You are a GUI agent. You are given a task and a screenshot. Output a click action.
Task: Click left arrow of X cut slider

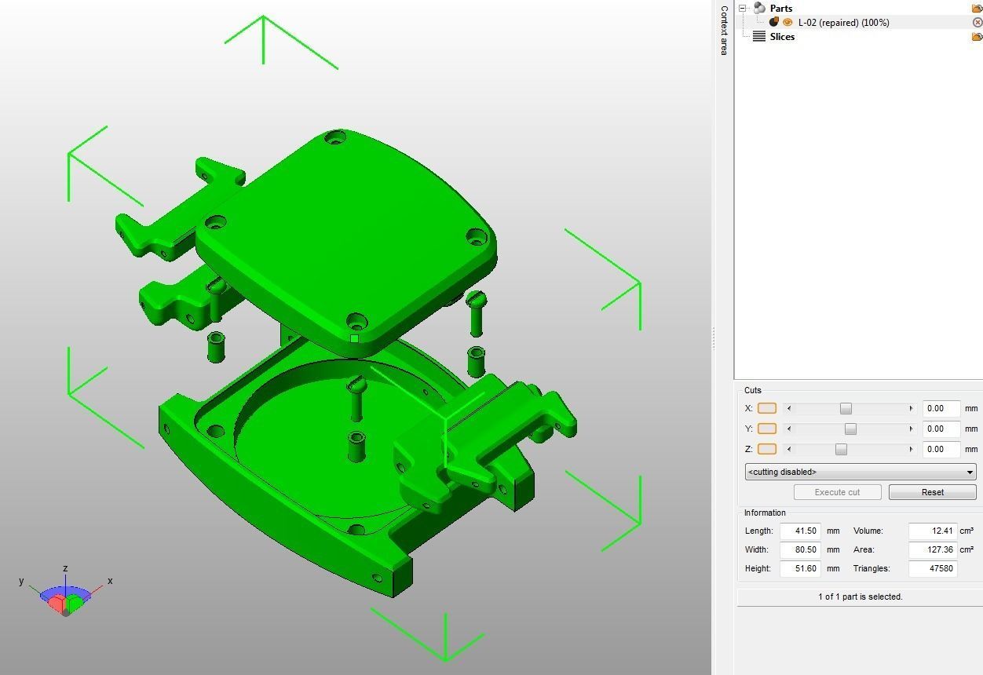[789, 408]
